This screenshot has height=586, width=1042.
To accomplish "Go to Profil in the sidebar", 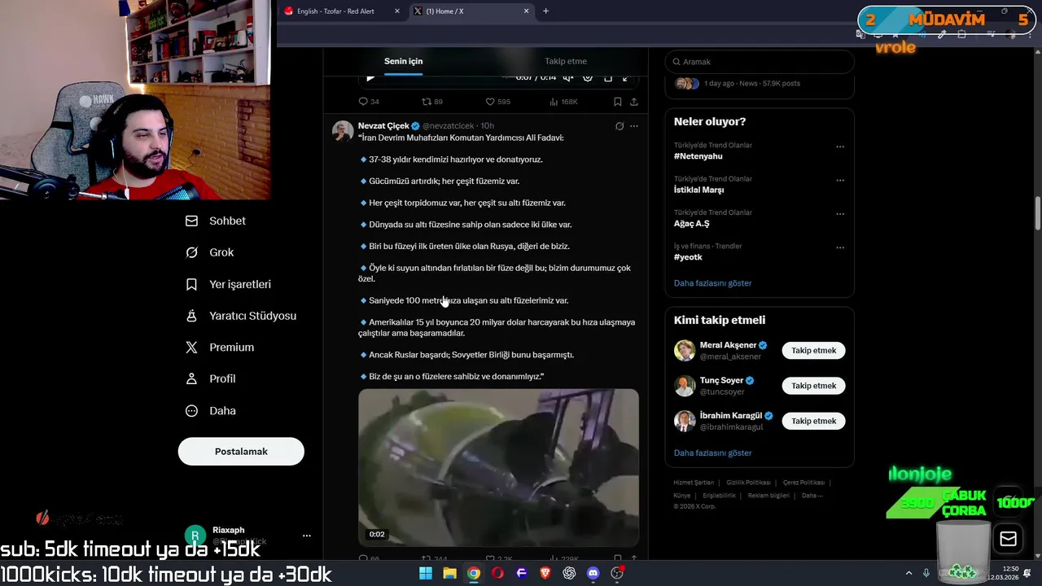I will (x=211, y=378).
